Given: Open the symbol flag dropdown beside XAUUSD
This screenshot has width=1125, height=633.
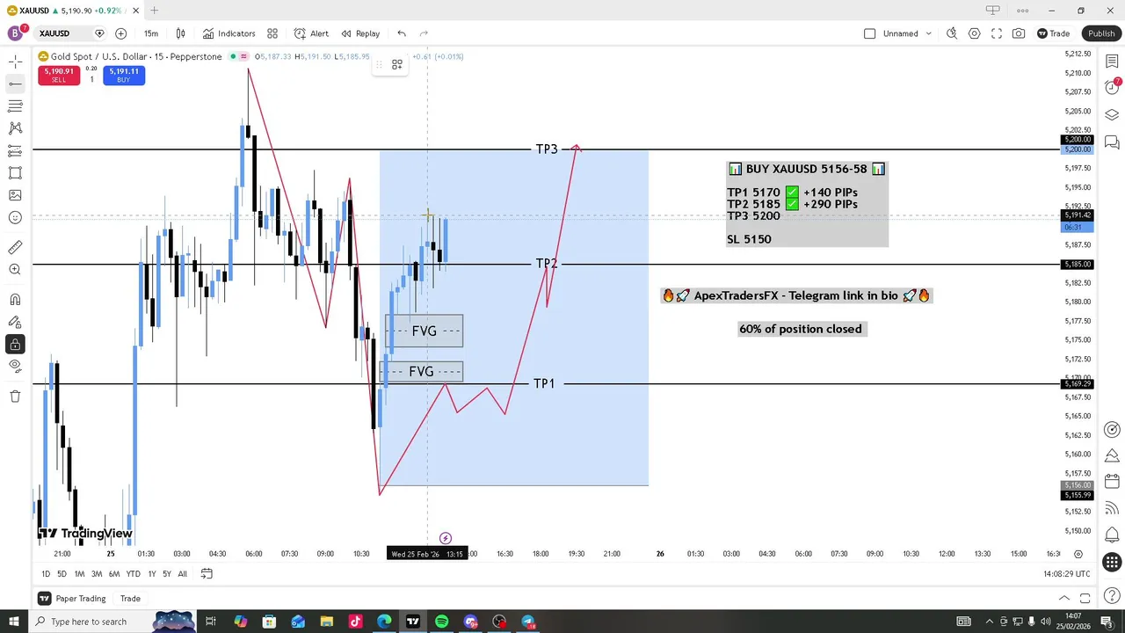Looking at the screenshot, I should click(x=99, y=33).
